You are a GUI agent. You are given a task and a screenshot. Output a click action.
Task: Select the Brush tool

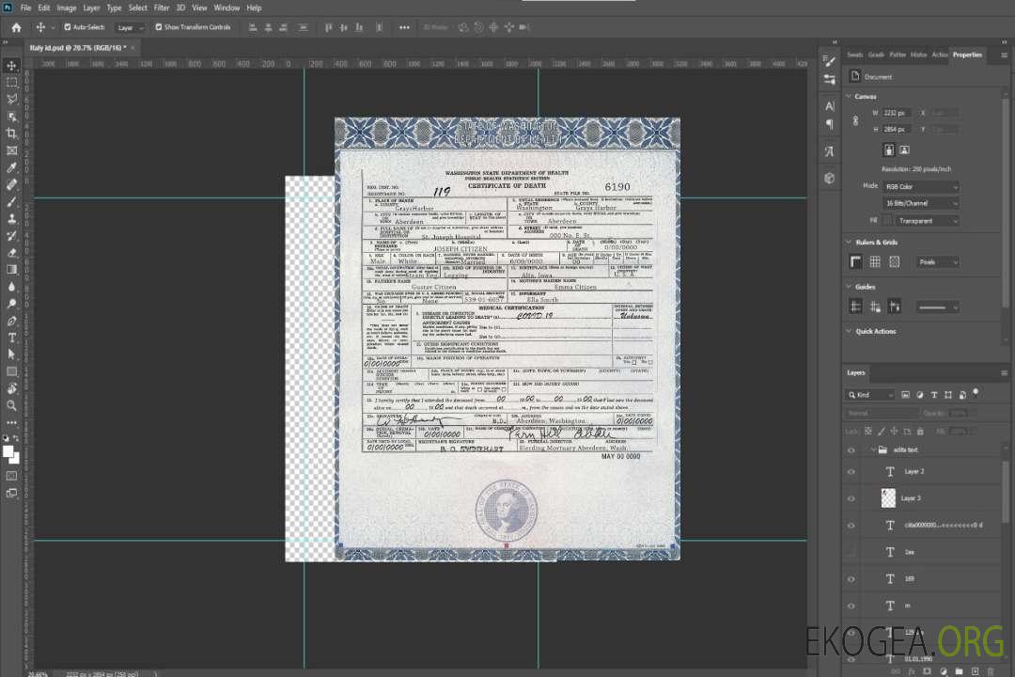[11, 201]
